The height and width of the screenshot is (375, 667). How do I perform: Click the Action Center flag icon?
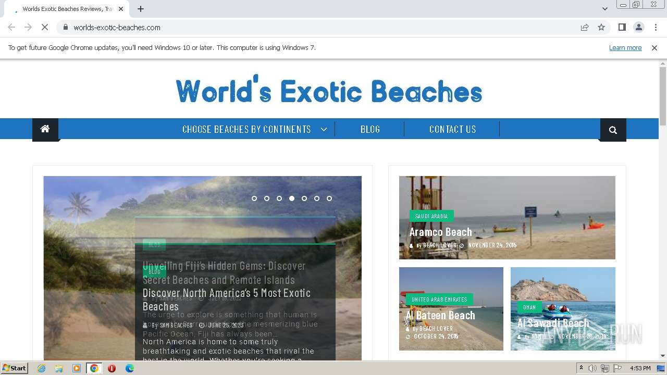(x=617, y=368)
